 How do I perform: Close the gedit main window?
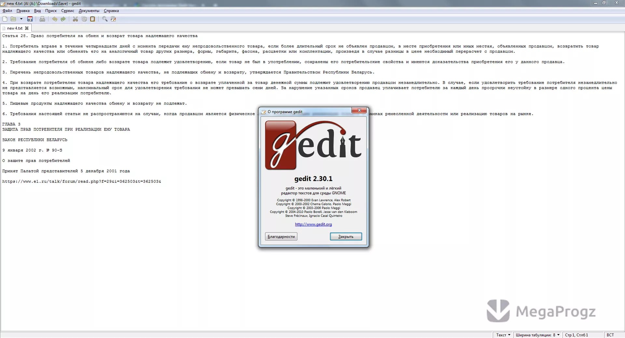point(616,3)
